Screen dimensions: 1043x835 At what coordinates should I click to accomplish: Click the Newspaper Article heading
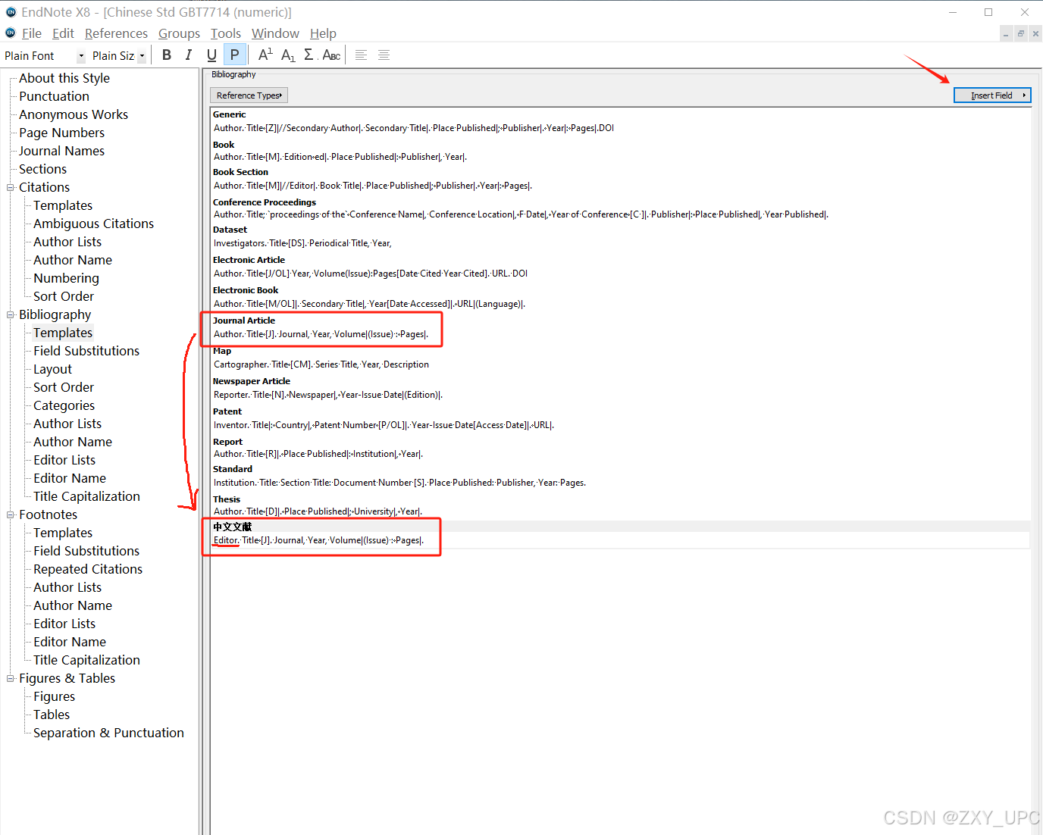point(252,381)
